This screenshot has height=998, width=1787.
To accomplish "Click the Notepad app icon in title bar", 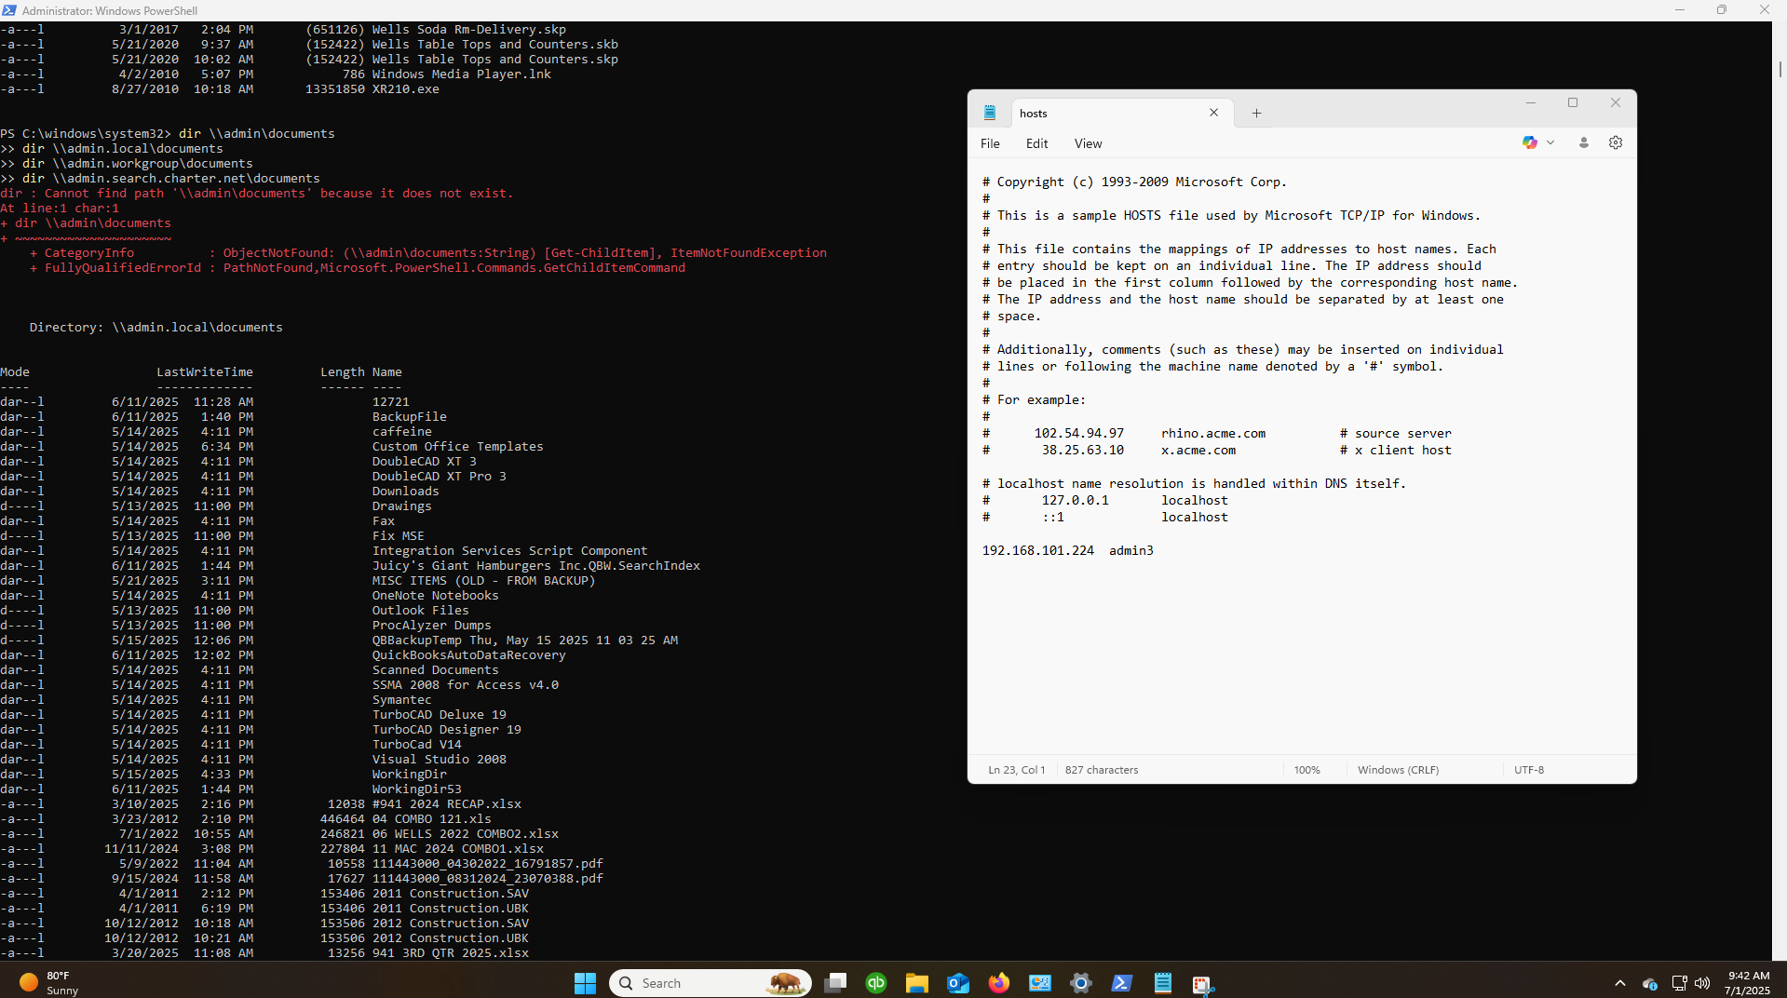I will (990, 113).
